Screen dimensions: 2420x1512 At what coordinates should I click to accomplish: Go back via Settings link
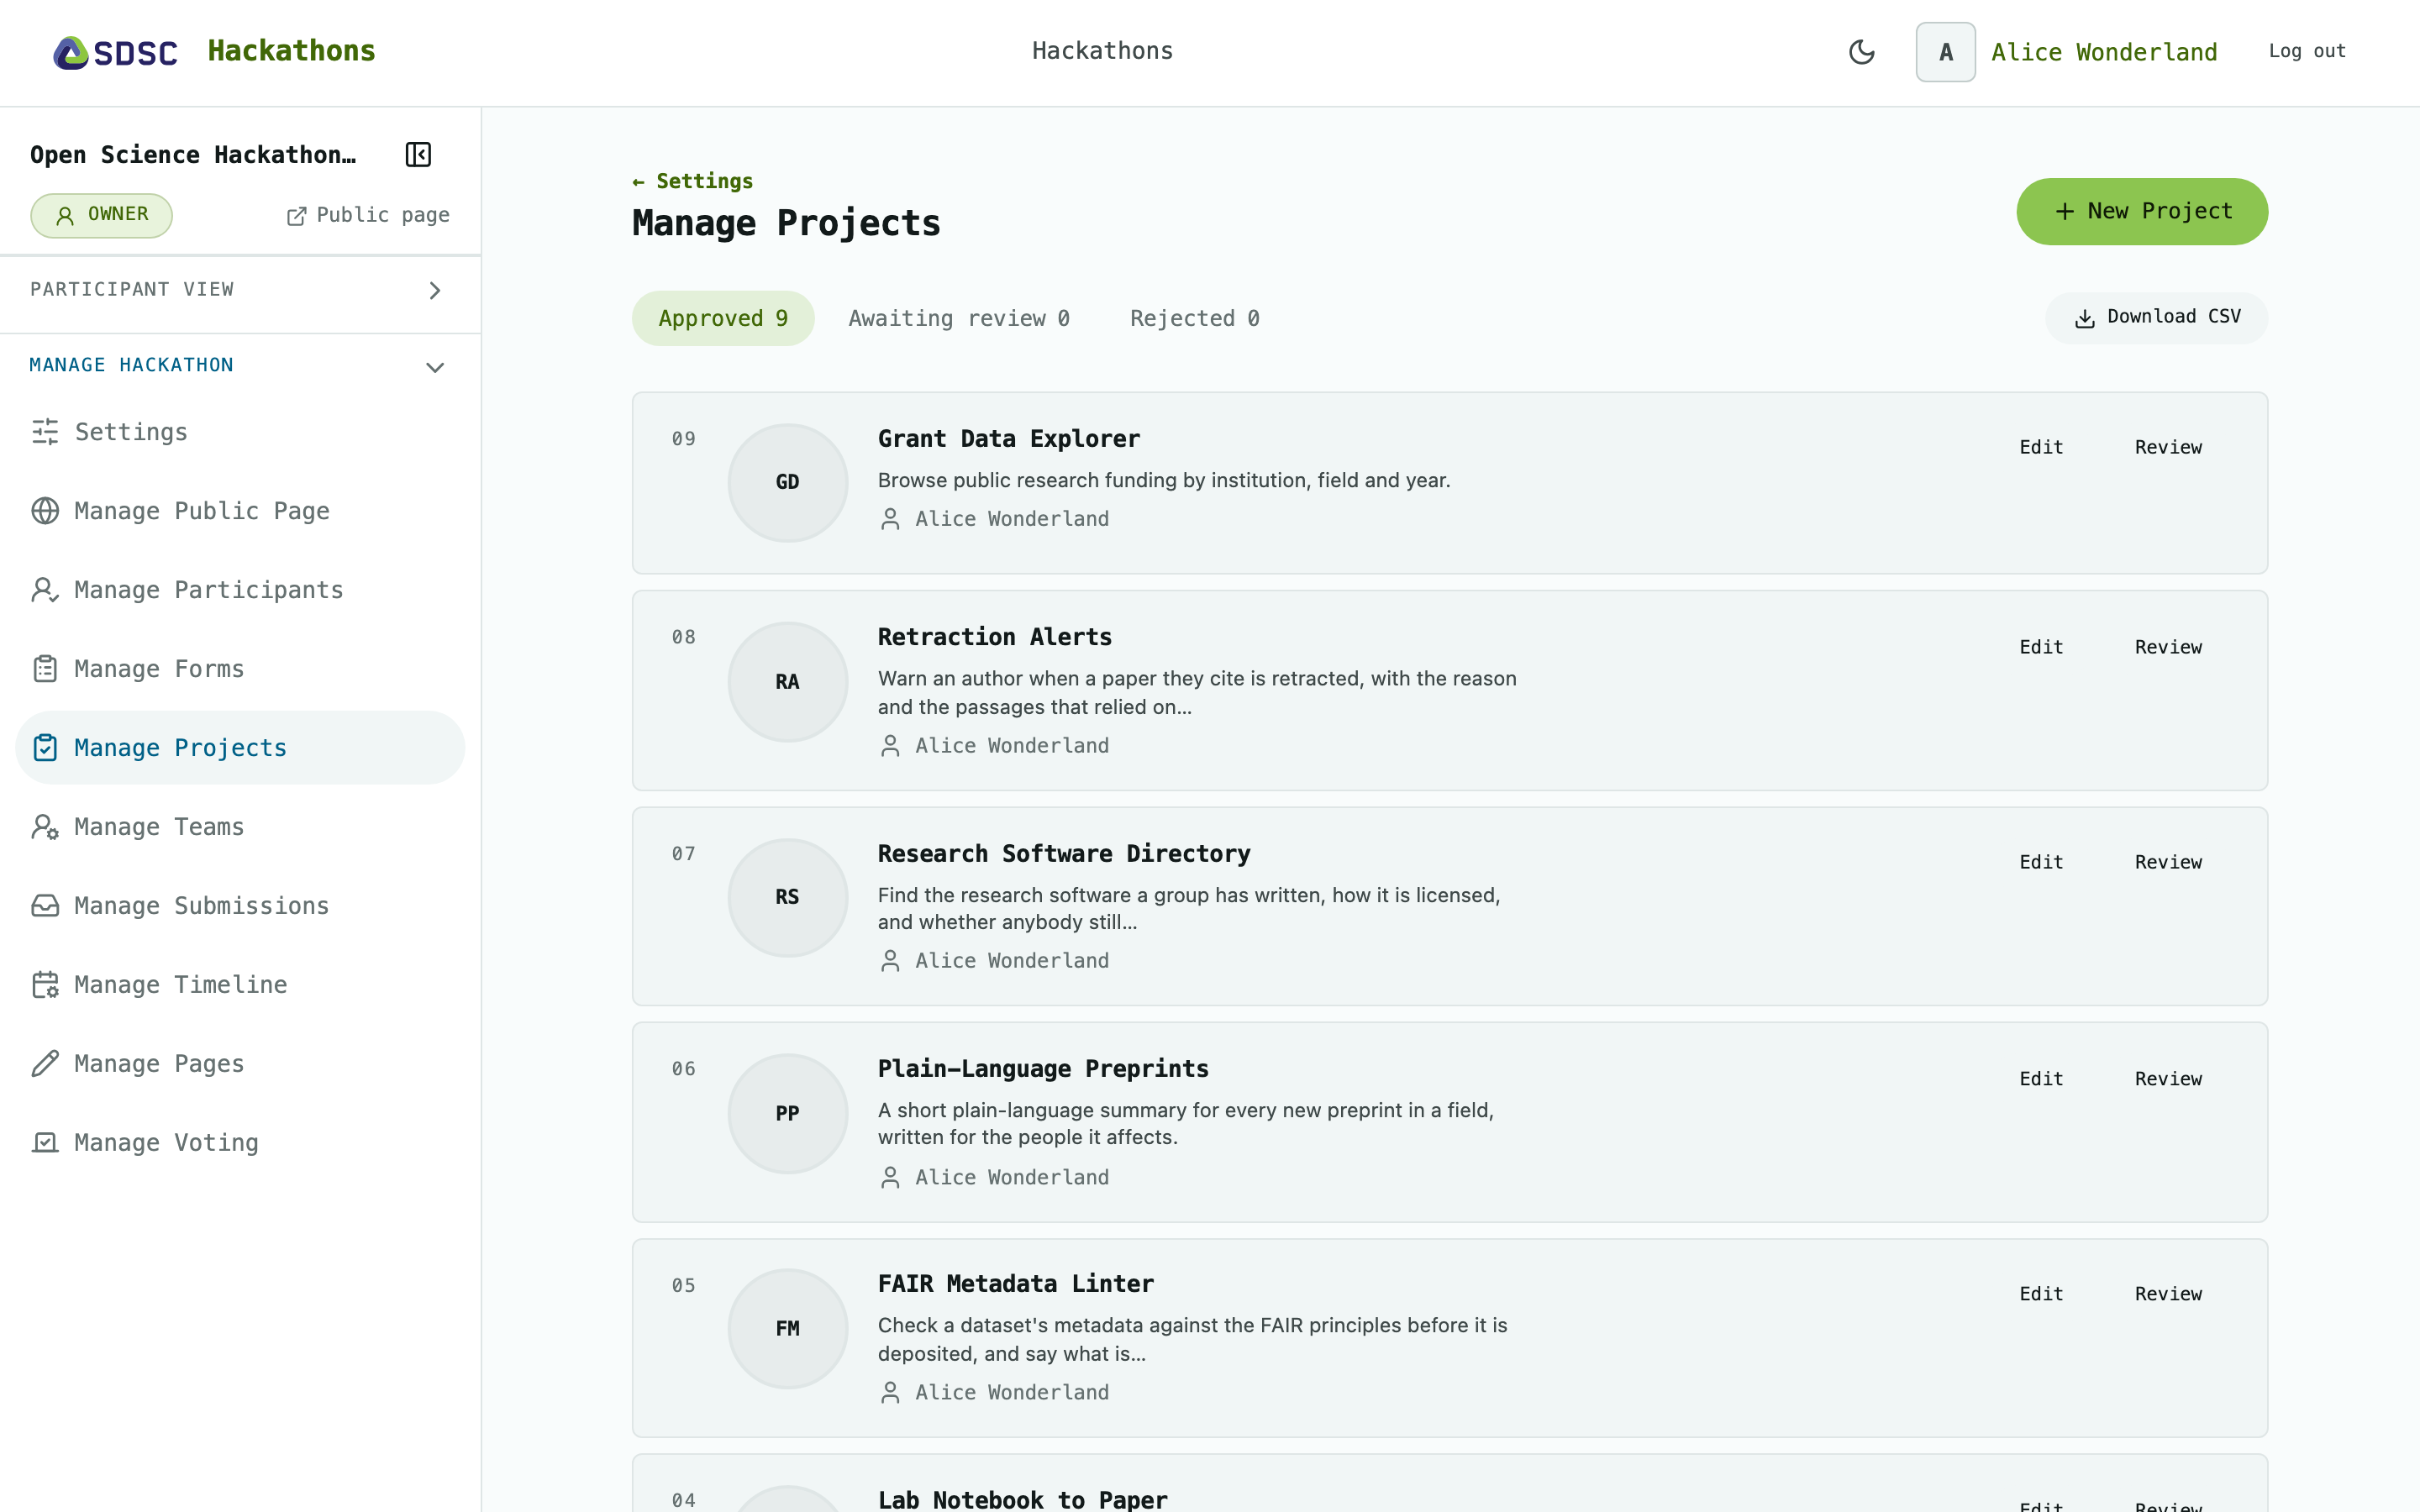coord(693,182)
